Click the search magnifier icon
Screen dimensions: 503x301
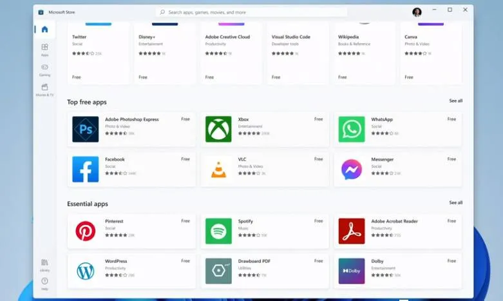coord(162,12)
